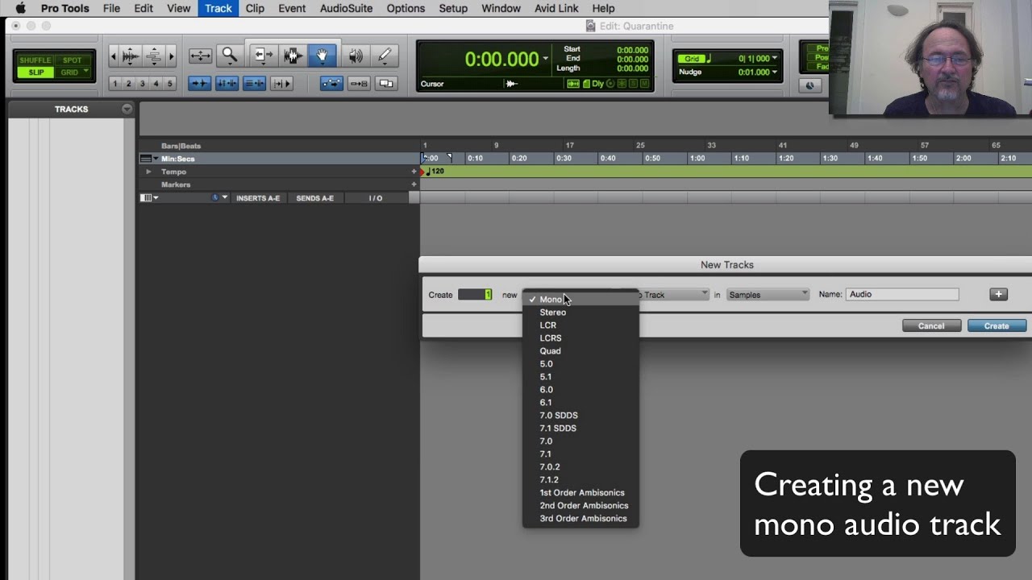Open the Nudge value dropdown
The height and width of the screenshot is (580, 1032).
point(775,72)
